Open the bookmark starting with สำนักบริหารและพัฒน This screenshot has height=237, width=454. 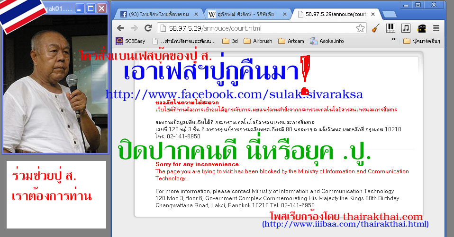[184, 41]
